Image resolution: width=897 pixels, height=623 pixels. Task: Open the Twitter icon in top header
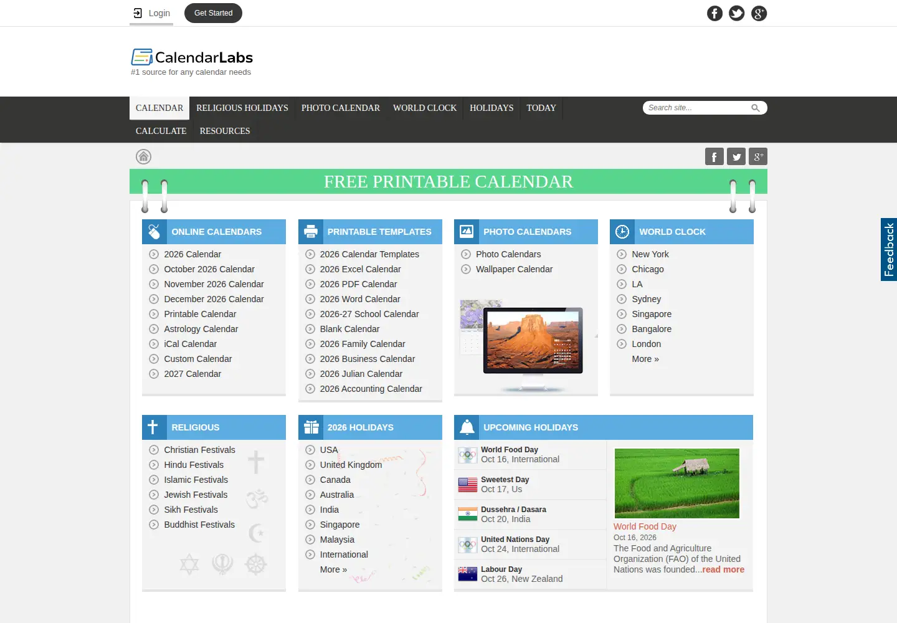tap(736, 13)
